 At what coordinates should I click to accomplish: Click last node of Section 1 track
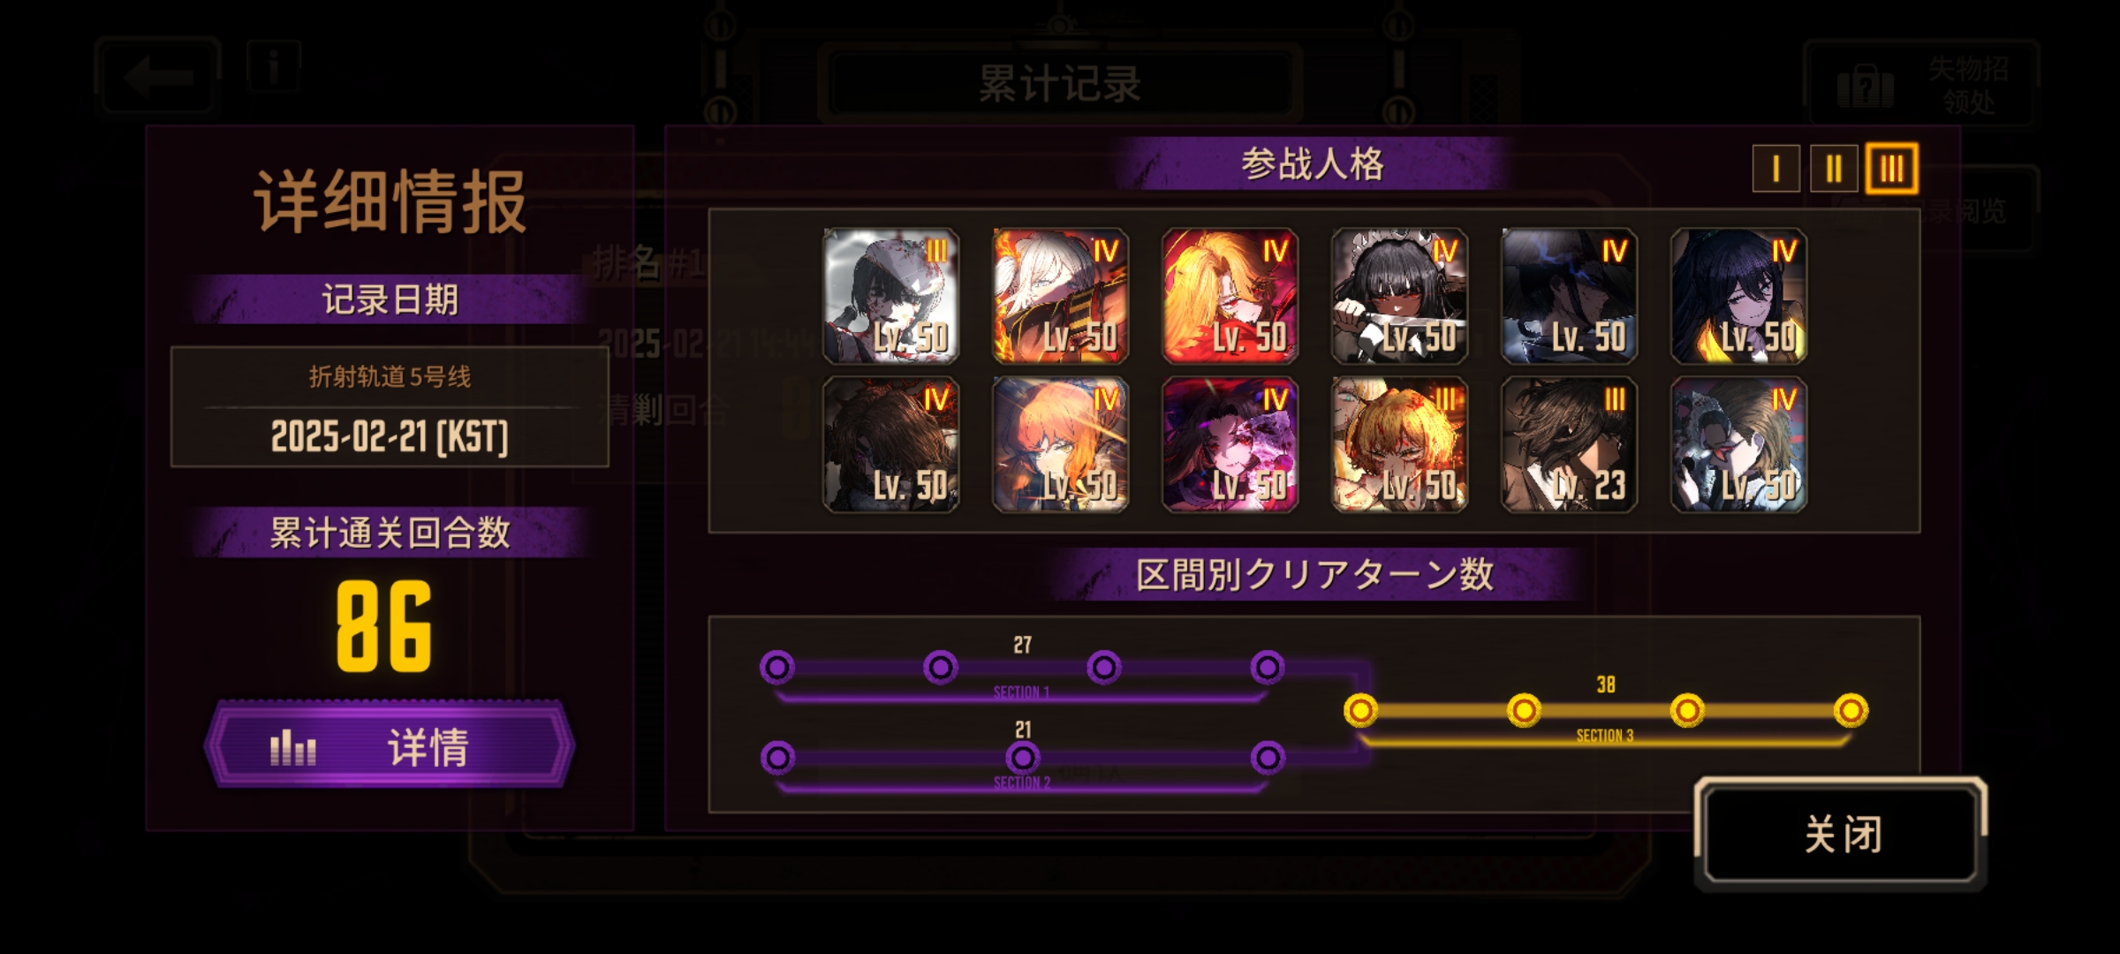[x=1268, y=668]
